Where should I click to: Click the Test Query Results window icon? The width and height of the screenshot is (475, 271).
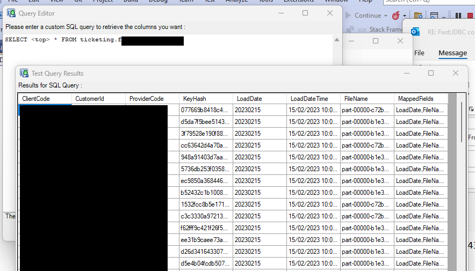(24, 73)
